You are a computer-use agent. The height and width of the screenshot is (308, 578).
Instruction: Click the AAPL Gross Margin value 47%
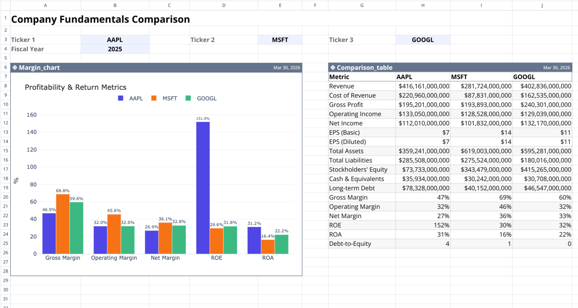coord(443,198)
